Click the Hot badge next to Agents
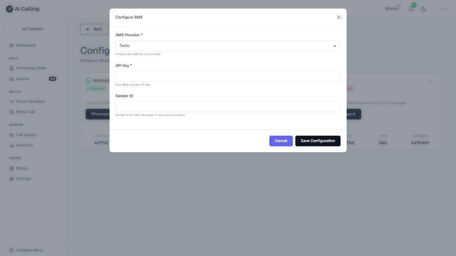This screenshot has width=456, height=256. 52,79
